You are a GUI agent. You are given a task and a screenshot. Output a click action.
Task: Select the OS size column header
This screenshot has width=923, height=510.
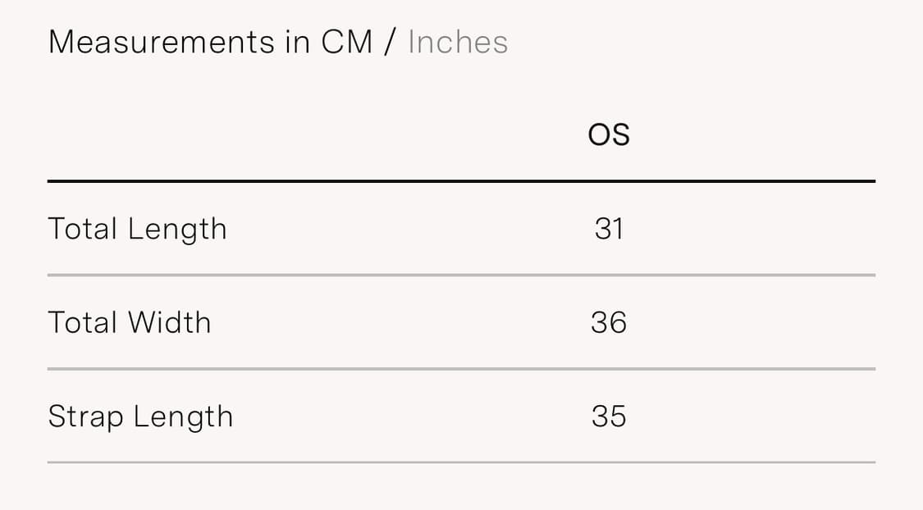tap(609, 135)
